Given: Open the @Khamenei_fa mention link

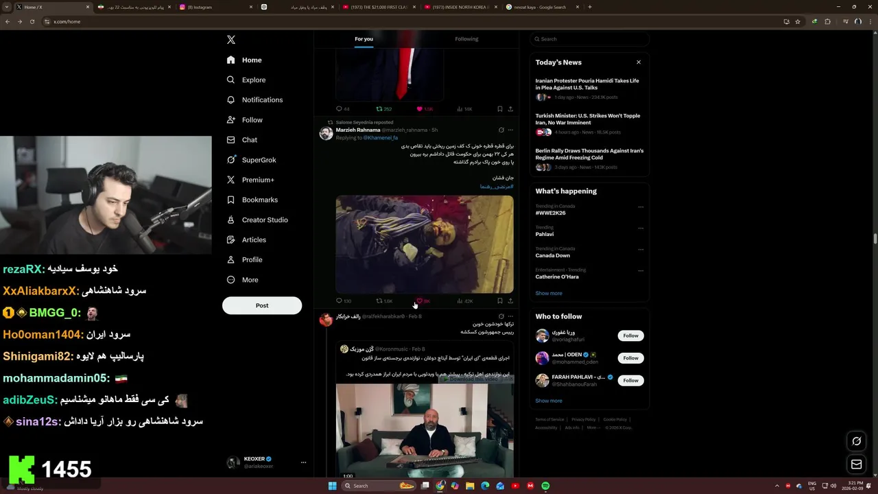Looking at the screenshot, I should (380, 138).
